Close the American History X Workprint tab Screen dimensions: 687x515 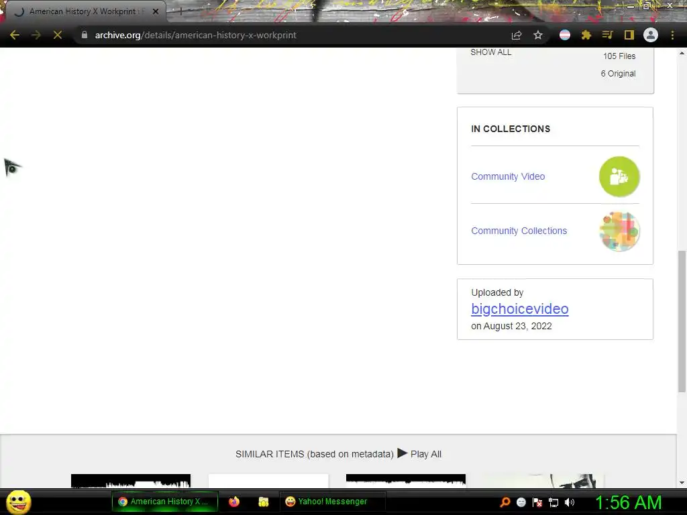click(x=156, y=11)
